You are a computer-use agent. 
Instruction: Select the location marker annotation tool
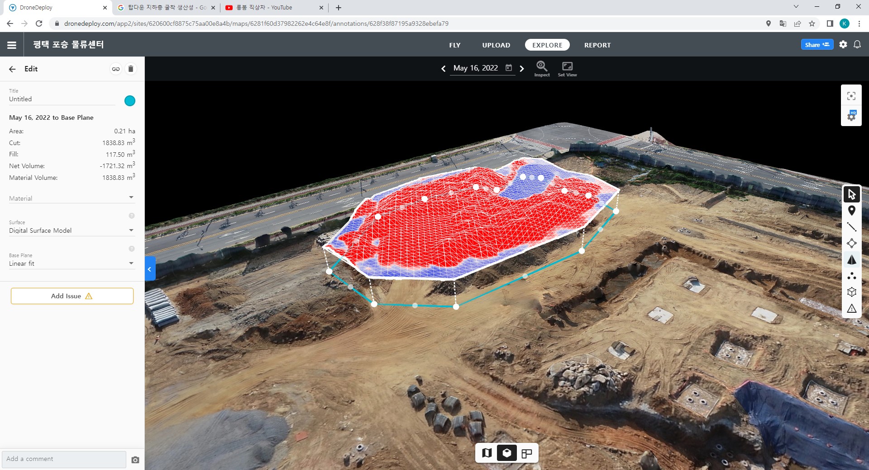click(x=851, y=211)
